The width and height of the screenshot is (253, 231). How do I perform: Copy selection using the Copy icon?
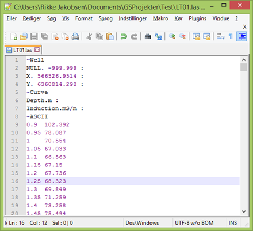click(99, 36)
